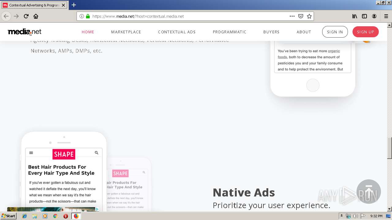Click the volume tray icon
Viewport: 392px width, 220px height.
(355, 216)
